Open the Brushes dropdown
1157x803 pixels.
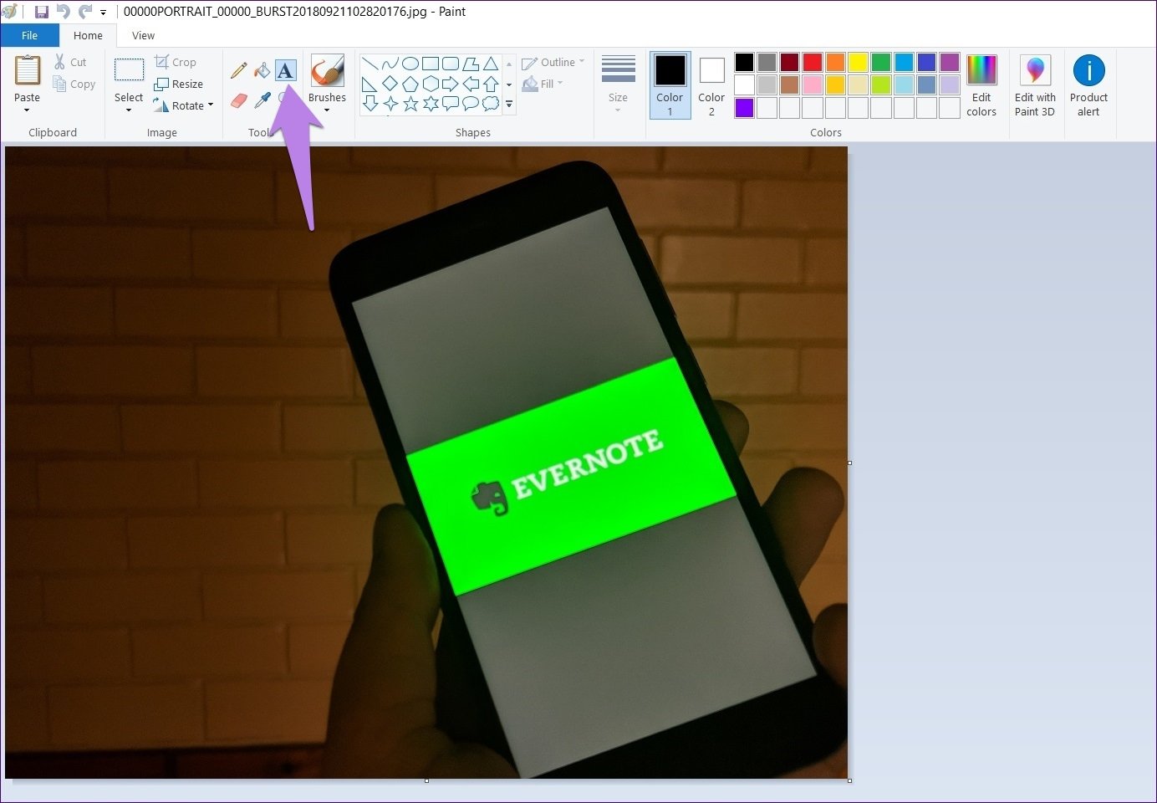[327, 108]
